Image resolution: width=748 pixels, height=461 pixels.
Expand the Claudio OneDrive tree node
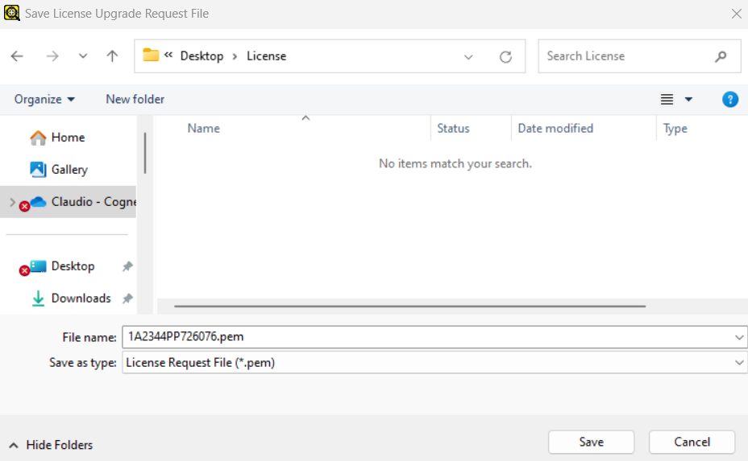coord(11,202)
